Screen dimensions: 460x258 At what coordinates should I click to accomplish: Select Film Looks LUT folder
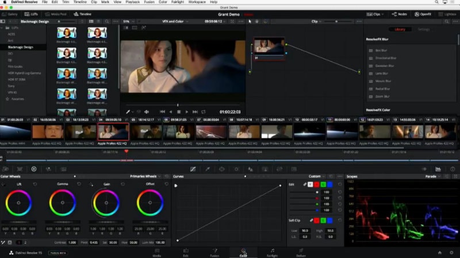click(x=14, y=67)
